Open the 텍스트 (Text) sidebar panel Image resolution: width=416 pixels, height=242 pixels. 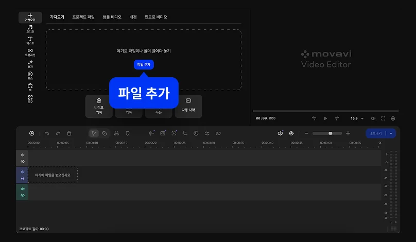pos(30,41)
